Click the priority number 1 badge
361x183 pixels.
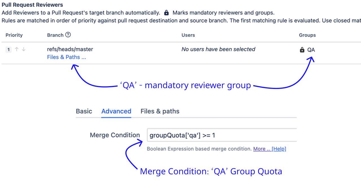pyautogui.click(x=8, y=50)
